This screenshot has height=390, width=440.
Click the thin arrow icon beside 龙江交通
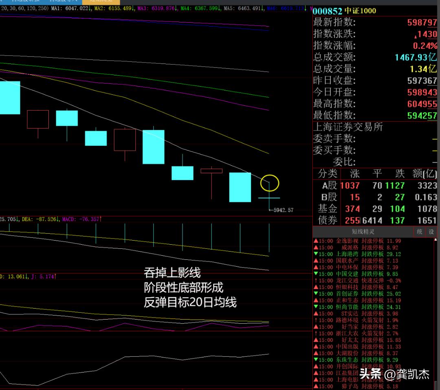pyautogui.click(x=316, y=280)
